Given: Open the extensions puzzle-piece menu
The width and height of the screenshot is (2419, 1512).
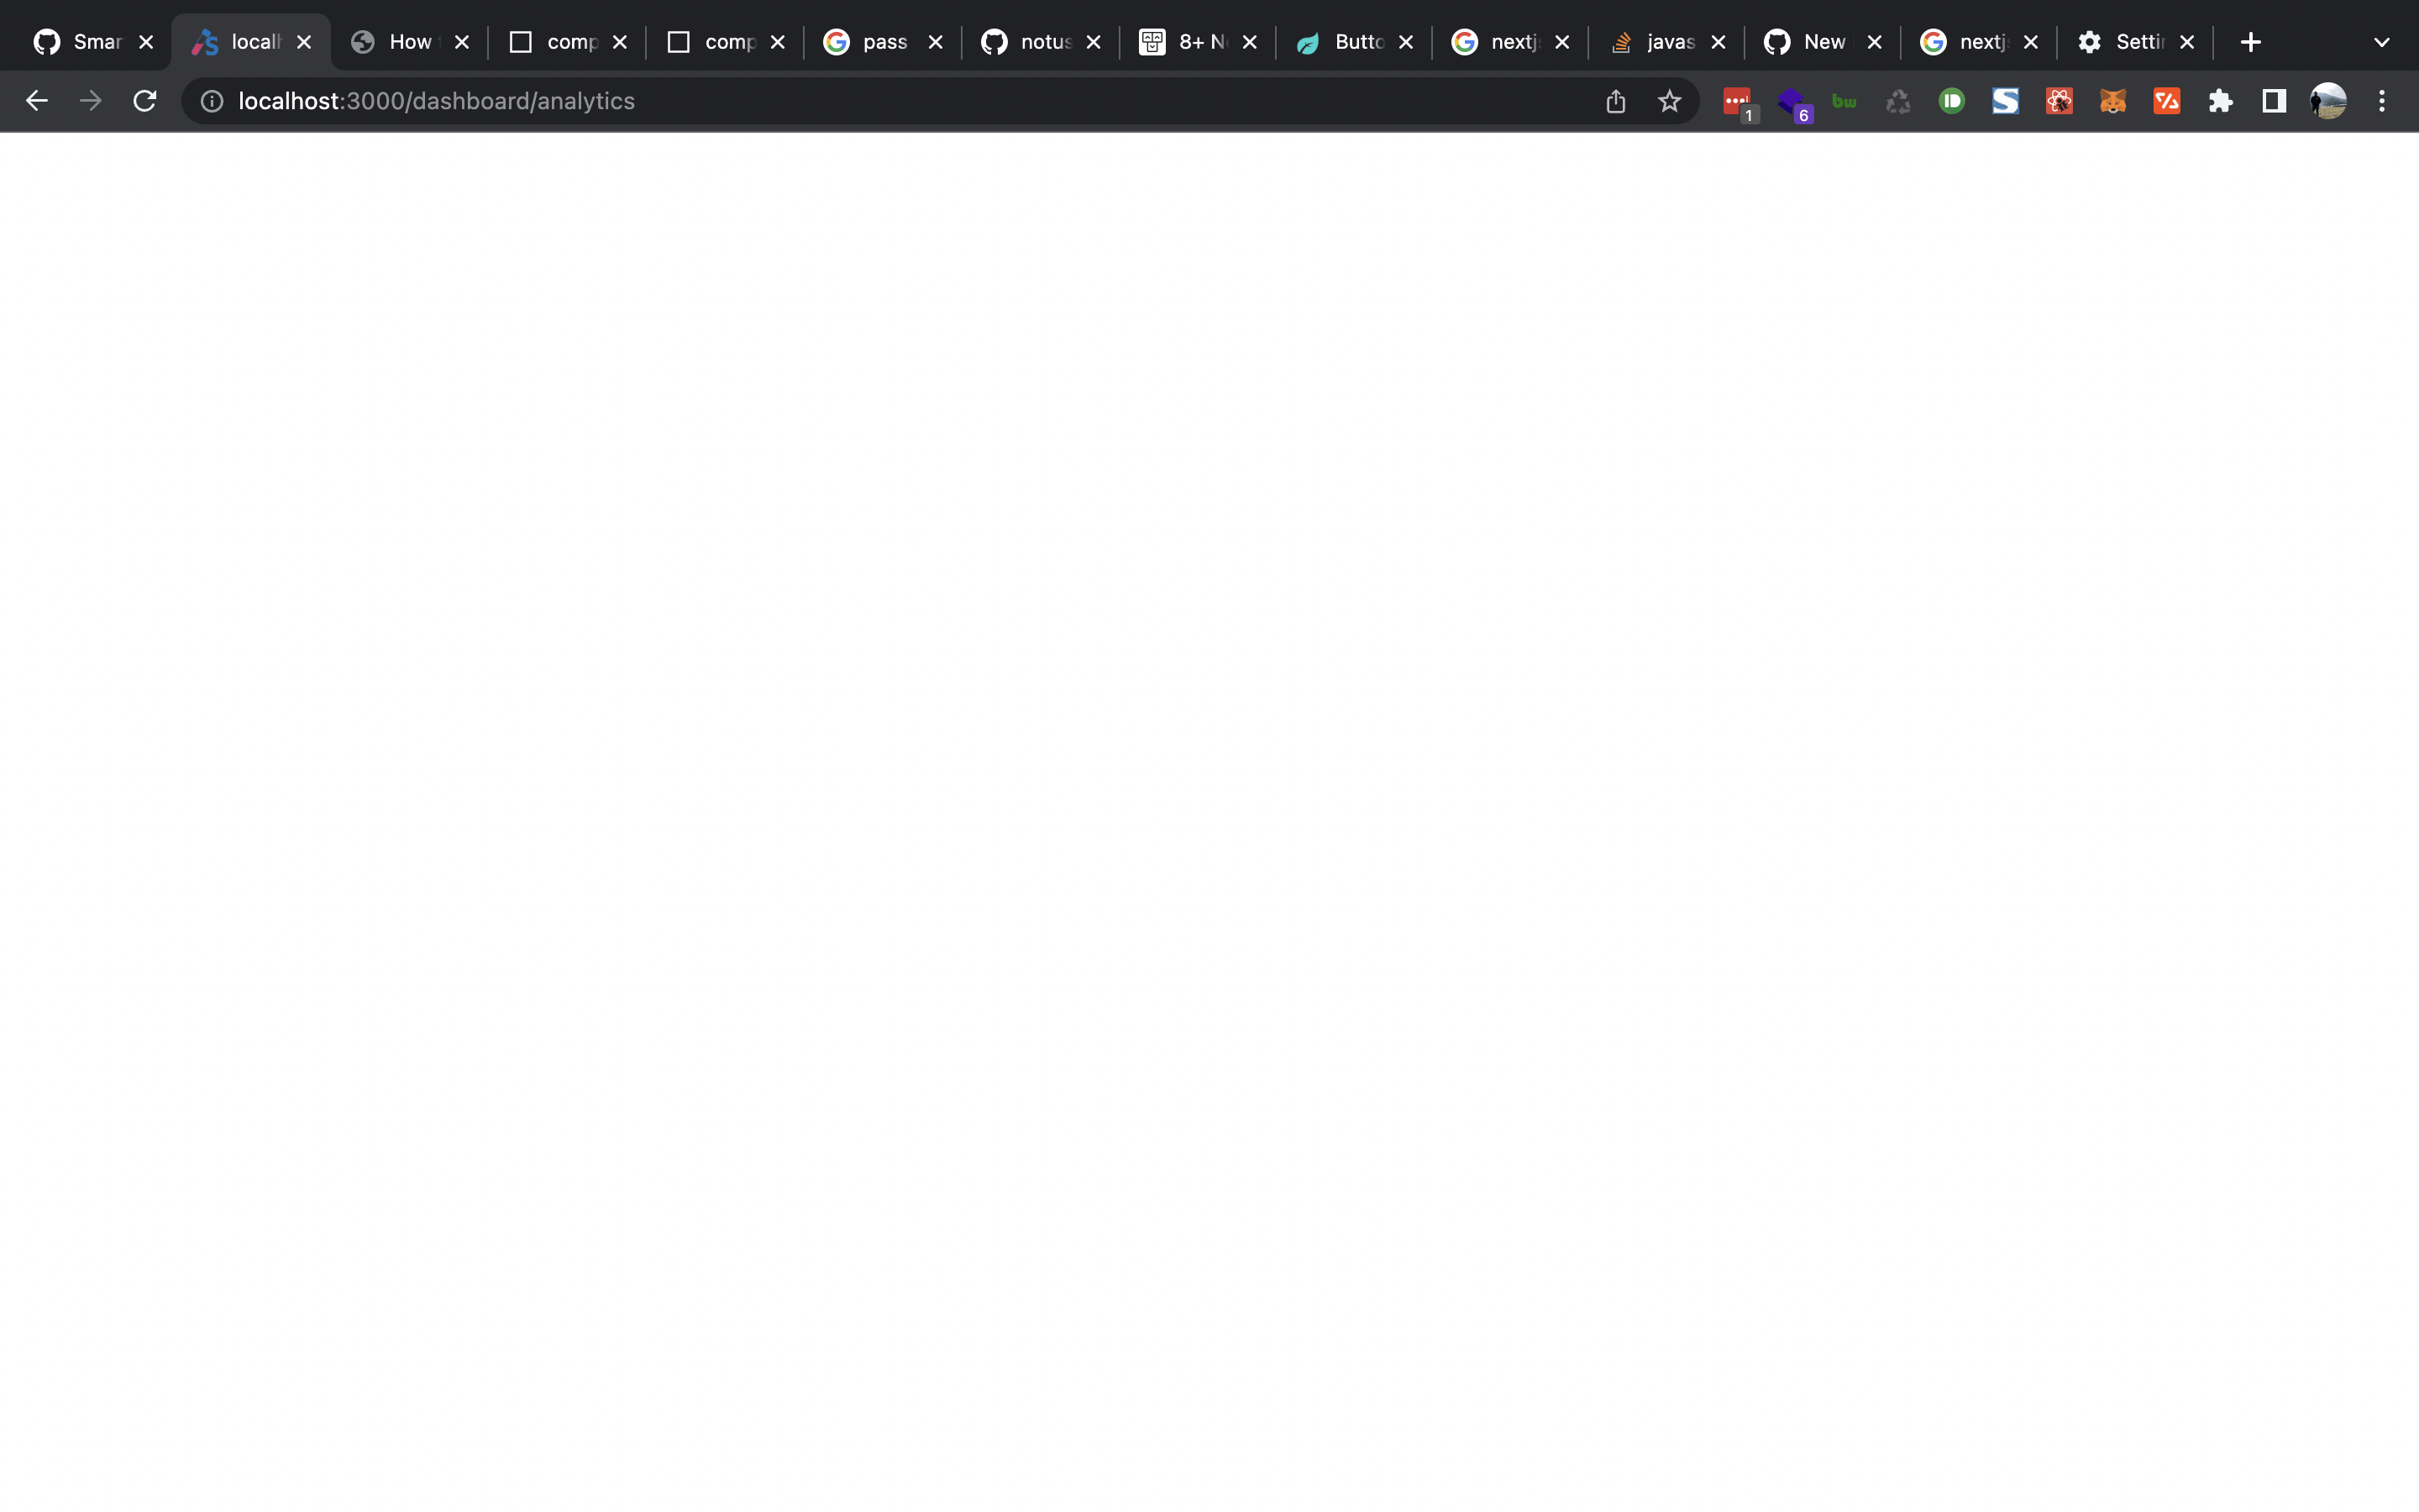Looking at the screenshot, I should click(2221, 100).
